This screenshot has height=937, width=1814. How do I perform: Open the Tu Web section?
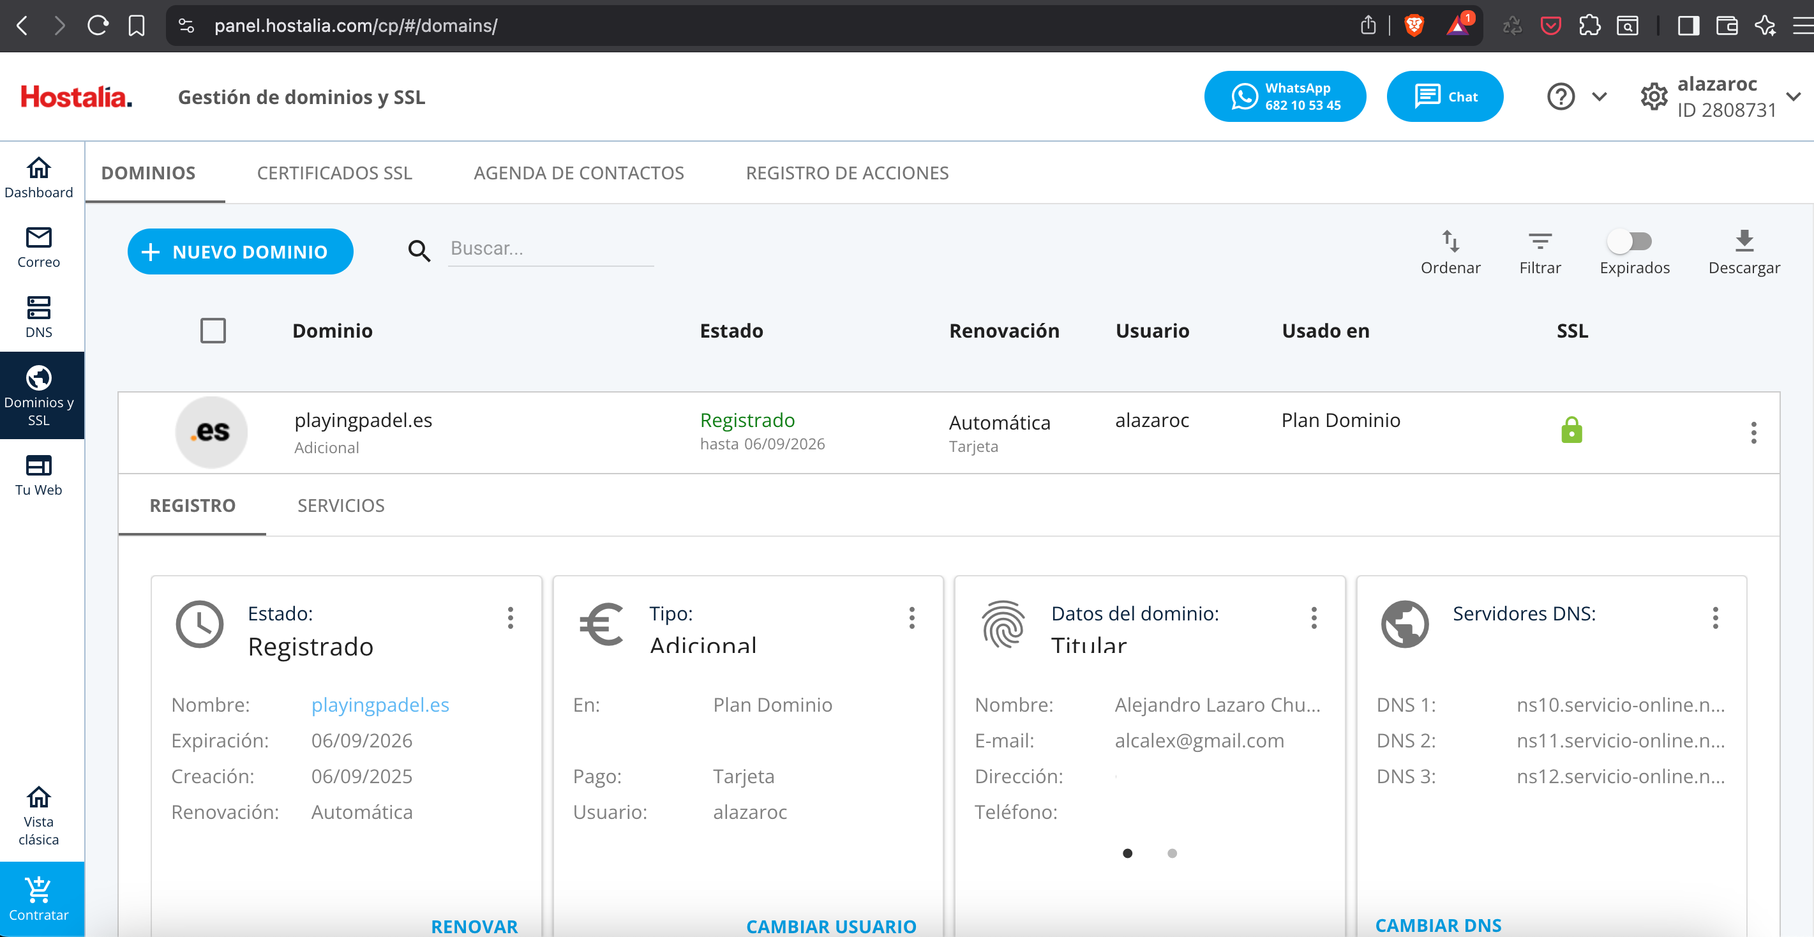click(x=39, y=474)
